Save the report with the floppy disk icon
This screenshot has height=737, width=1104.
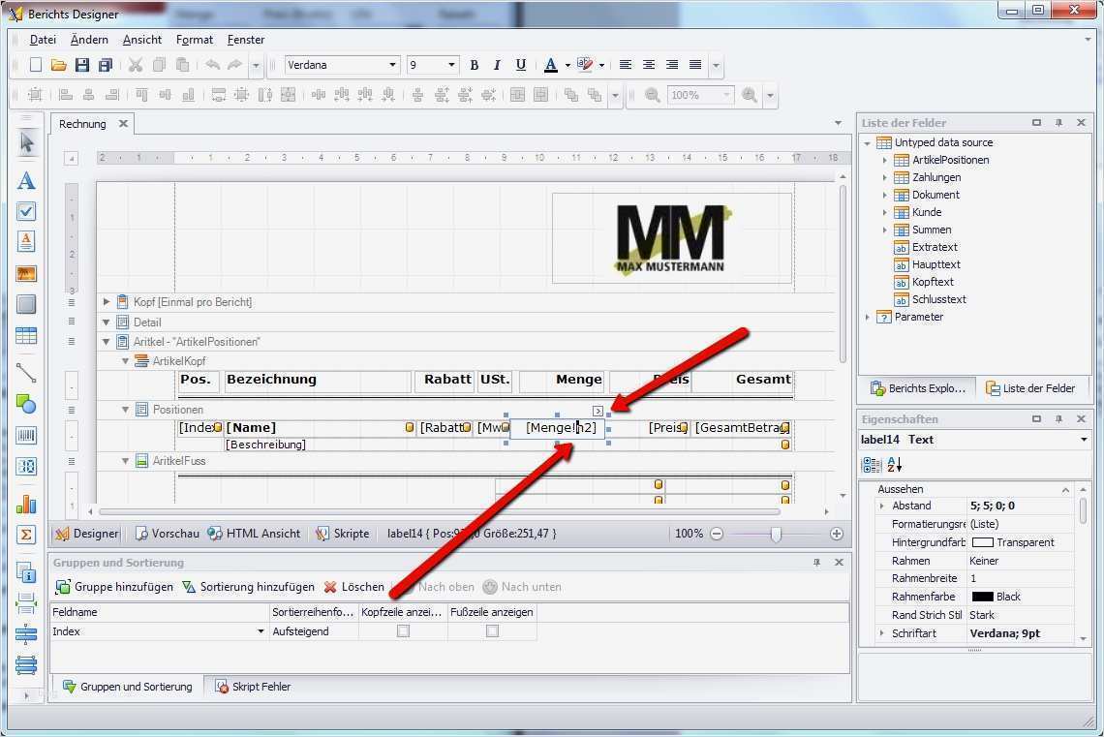click(x=82, y=65)
